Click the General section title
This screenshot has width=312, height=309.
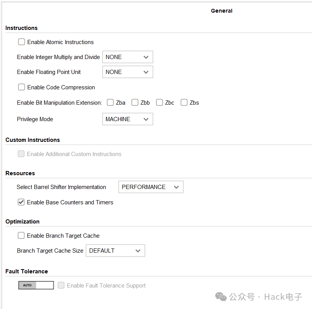pos(221,11)
